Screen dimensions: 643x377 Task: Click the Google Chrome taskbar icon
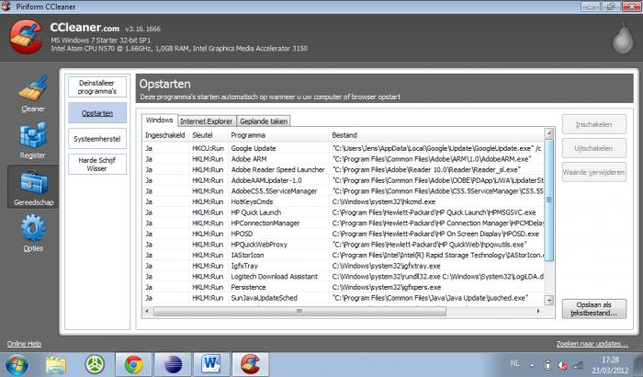tap(133, 363)
